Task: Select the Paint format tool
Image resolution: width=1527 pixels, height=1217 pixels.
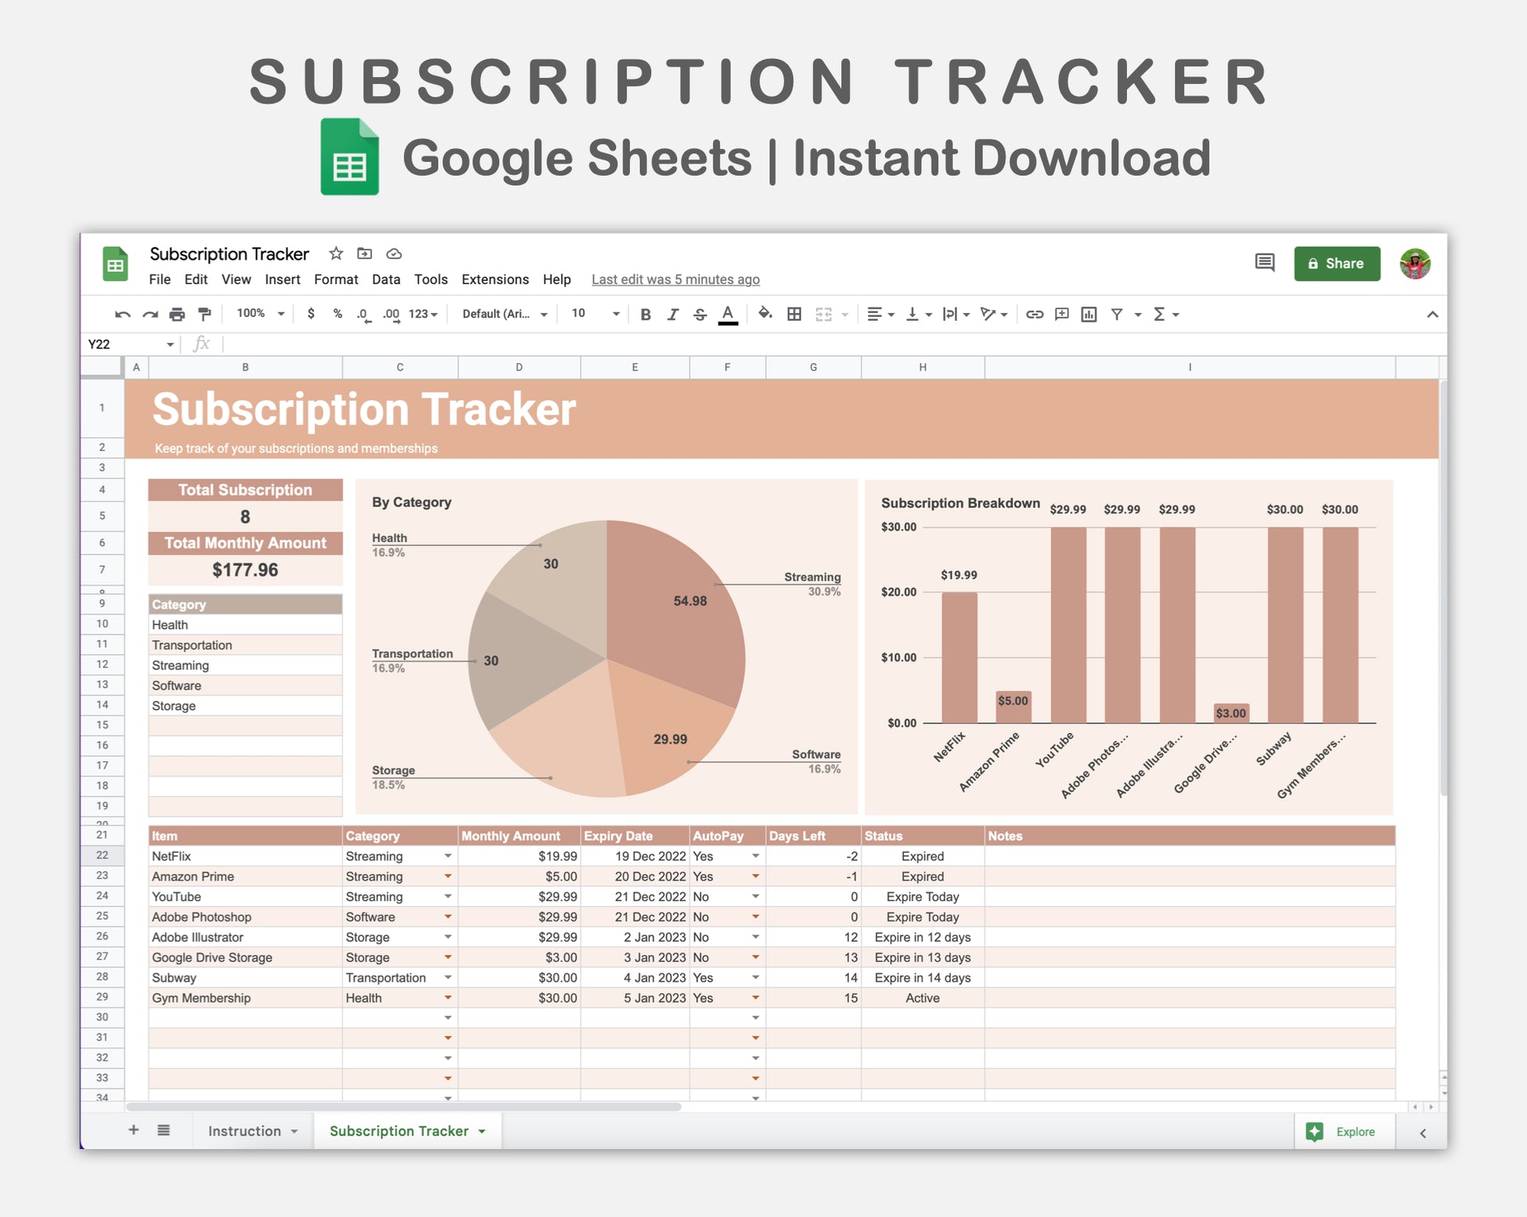Action: [x=205, y=315]
